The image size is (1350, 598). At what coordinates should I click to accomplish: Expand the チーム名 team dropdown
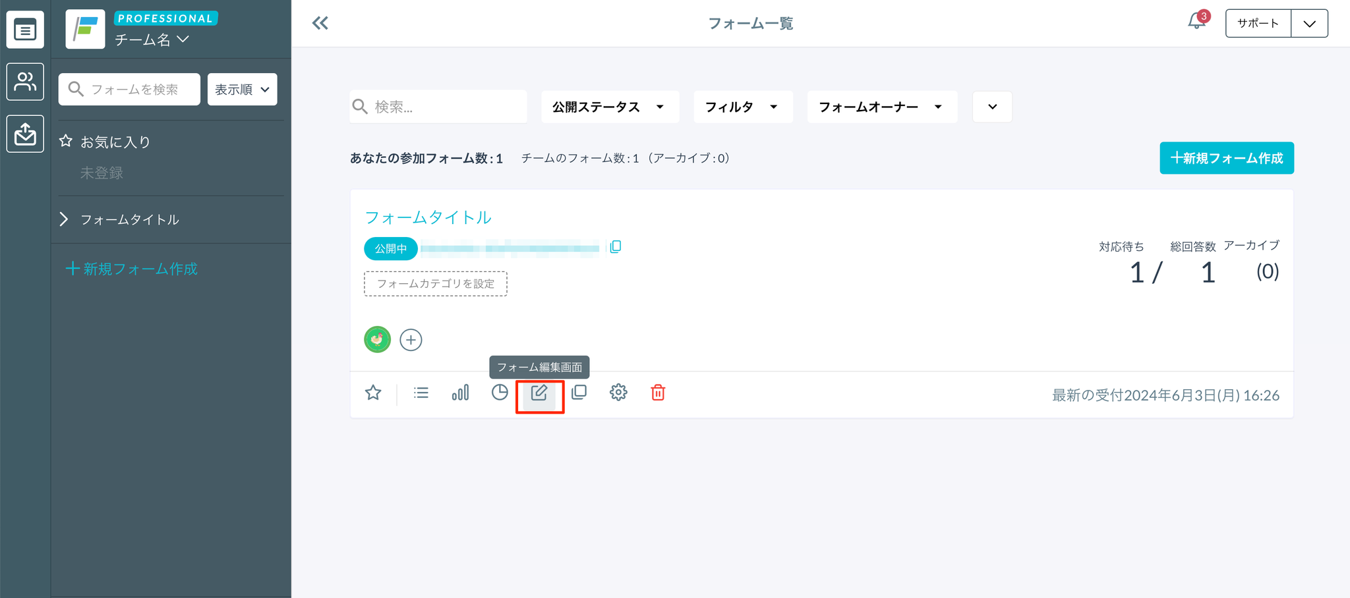152,40
